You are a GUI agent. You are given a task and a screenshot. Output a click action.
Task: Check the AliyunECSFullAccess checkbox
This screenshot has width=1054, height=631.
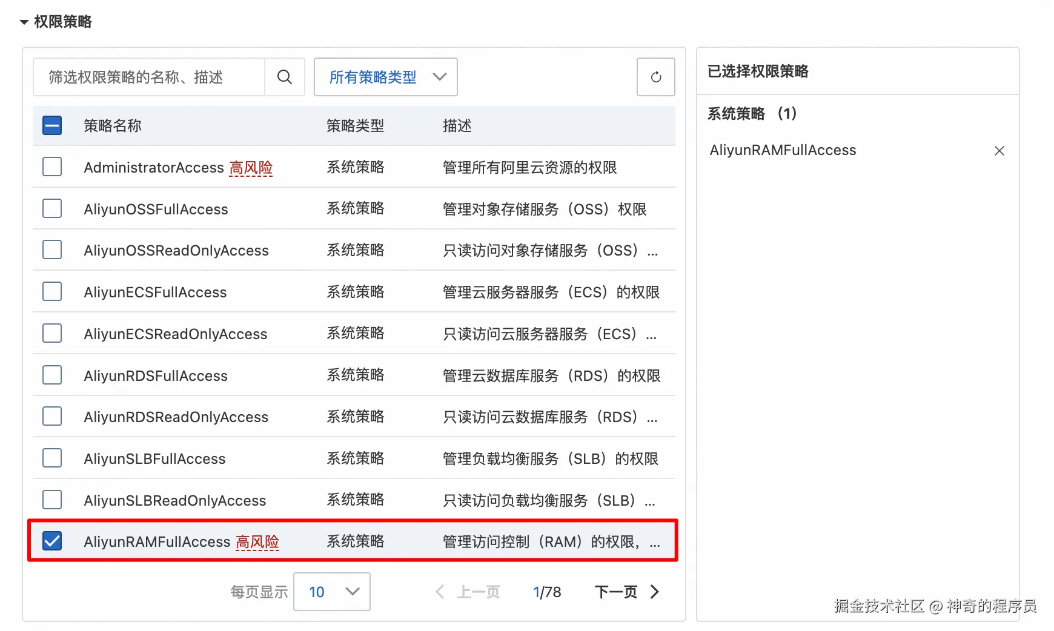[52, 291]
